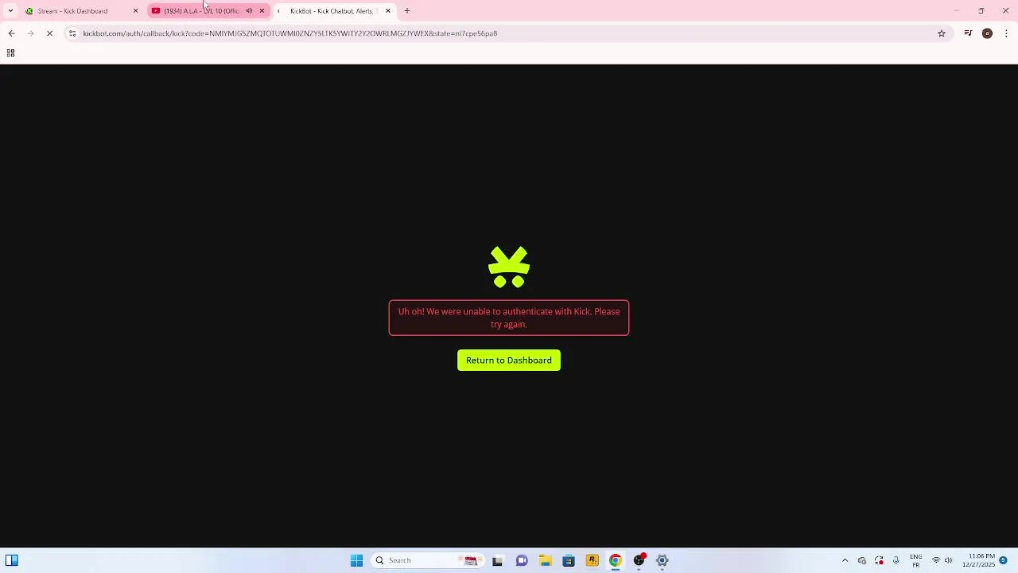
Task: Open OBS Studio from the taskbar
Action: pyautogui.click(x=639, y=560)
